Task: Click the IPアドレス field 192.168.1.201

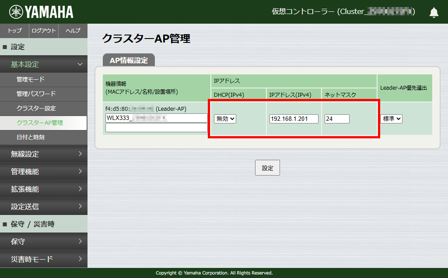Action: point(294,119)
